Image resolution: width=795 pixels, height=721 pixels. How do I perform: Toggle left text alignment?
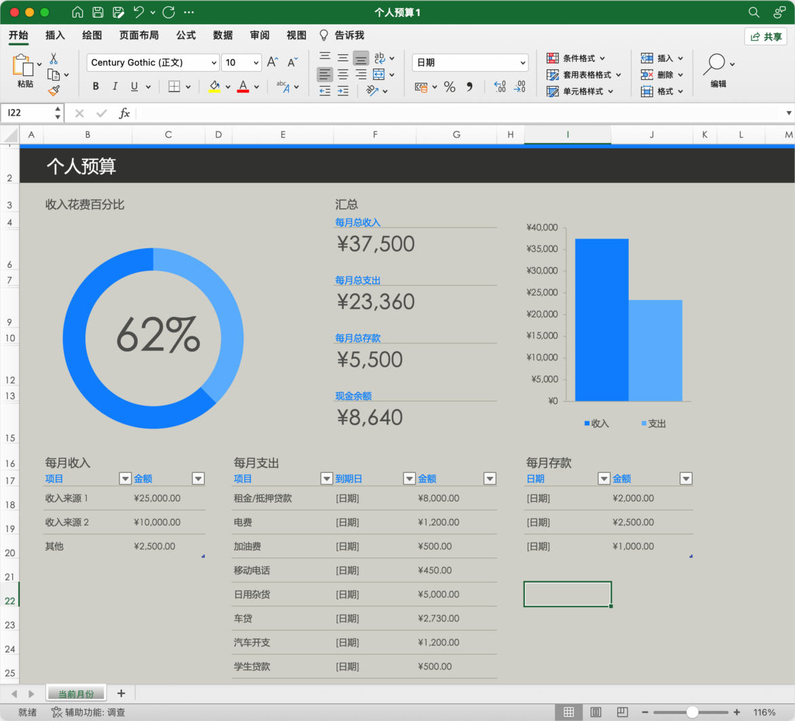325,75
